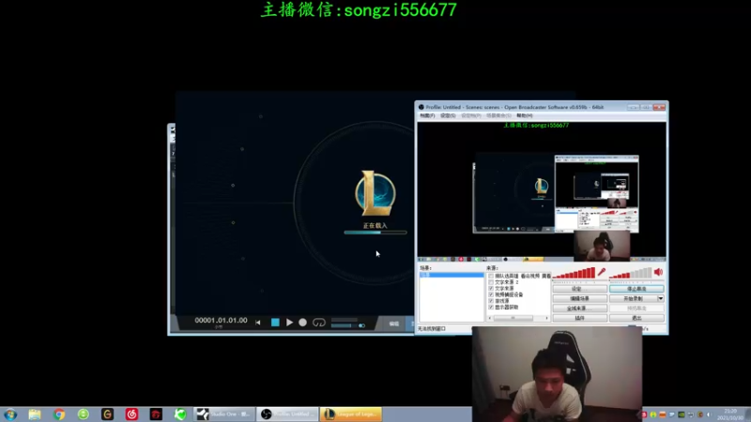This screenshot has height=422, width=751.
Task: Adjust the OBS microphone volume meter
Action: 574,273
